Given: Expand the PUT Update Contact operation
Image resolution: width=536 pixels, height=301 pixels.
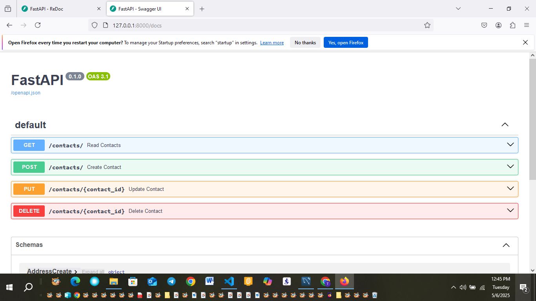Looking at the screenshot, I should click(264, 189).
